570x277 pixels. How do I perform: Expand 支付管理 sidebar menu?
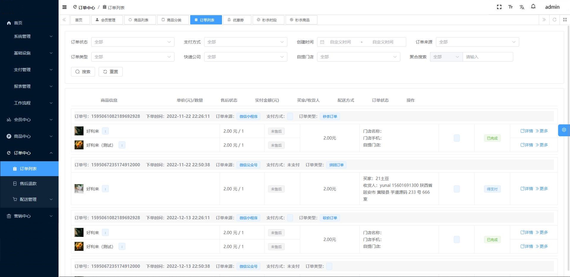[x=29, y=70]
